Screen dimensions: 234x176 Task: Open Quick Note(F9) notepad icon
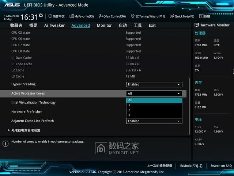(x=172, y=16)
